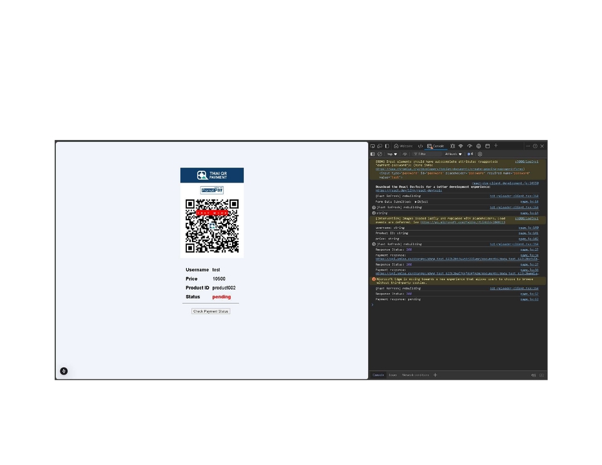
Task: Open the console help icon in DevTools titlebar
Action: [x=534, y=146]
